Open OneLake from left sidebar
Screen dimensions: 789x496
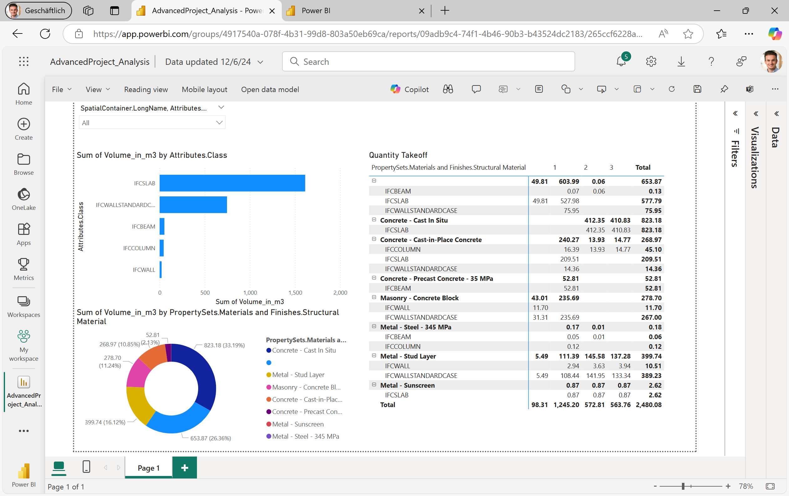pyautogui.click(x=23, y=199)
